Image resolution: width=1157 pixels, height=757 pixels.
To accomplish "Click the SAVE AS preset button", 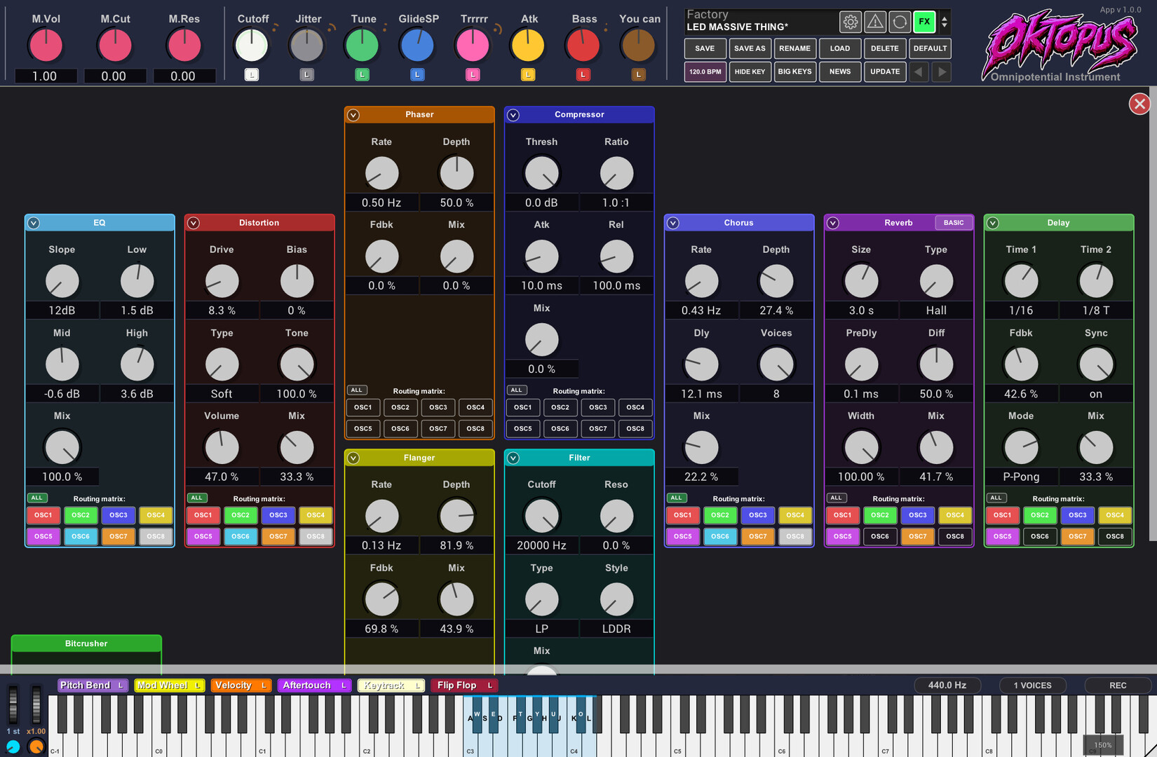I will point(750,48).
